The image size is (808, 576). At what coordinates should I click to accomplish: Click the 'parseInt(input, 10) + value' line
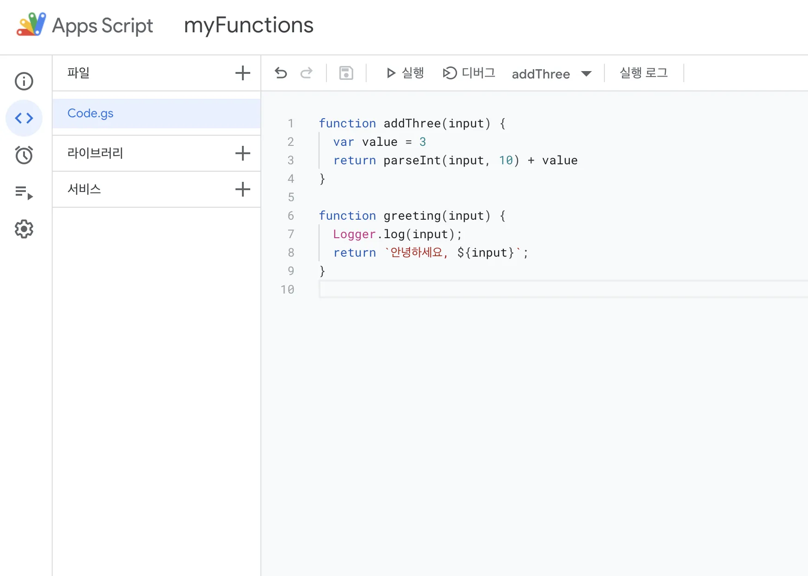pyautogui.click(x=455, y=161)
